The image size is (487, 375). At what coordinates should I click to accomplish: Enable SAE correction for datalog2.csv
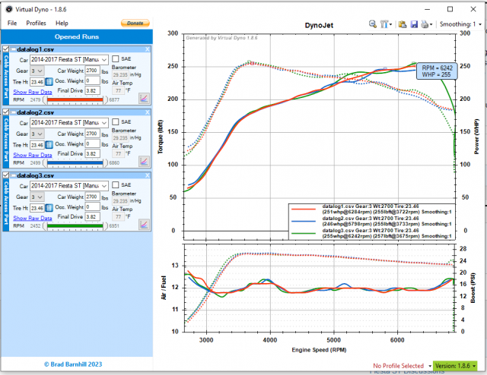tap(115, 121)
